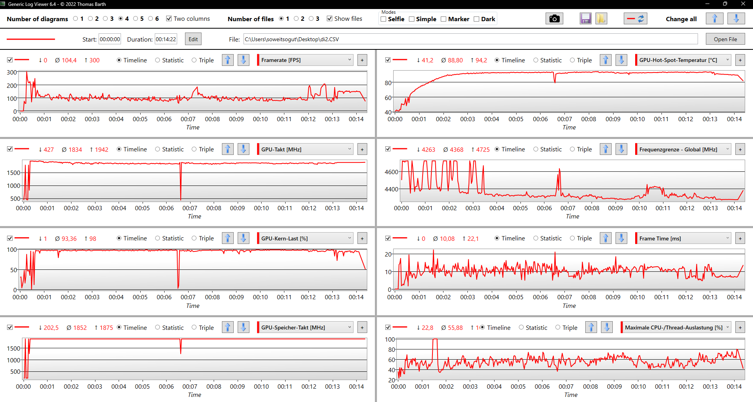Click the camera screenshot icon
The height and width of the screenshot is (402, 753).
[x=554, y=18]
